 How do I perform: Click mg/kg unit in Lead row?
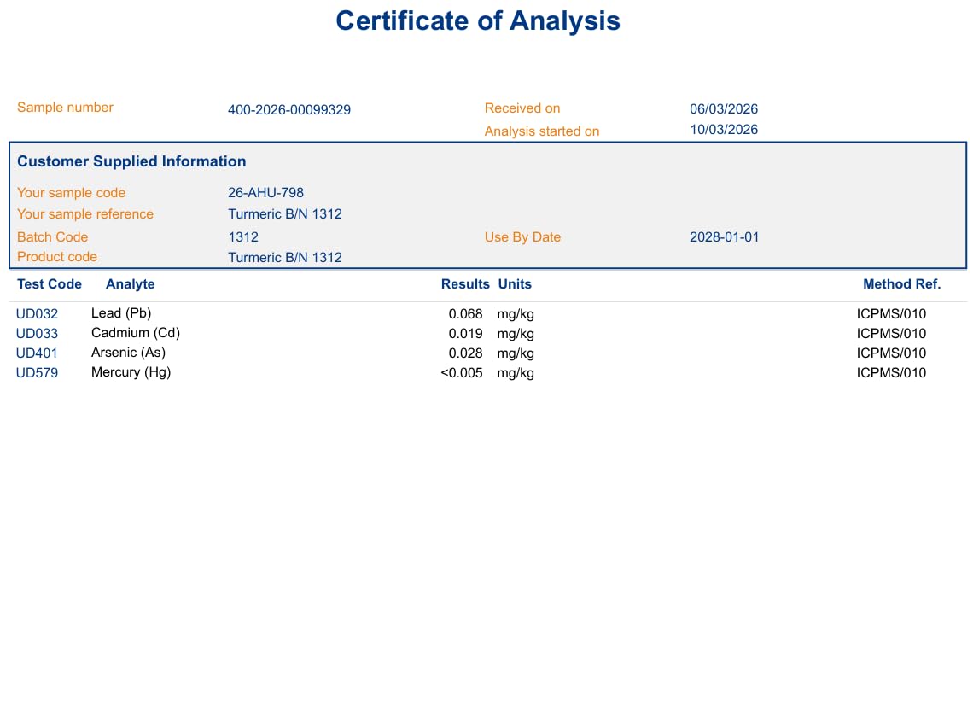(x=516, y=314)
